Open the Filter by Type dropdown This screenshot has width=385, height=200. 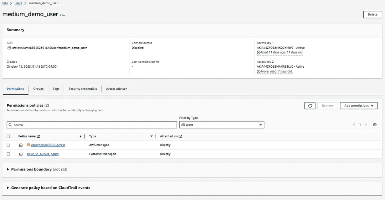(x=221, y=125)
